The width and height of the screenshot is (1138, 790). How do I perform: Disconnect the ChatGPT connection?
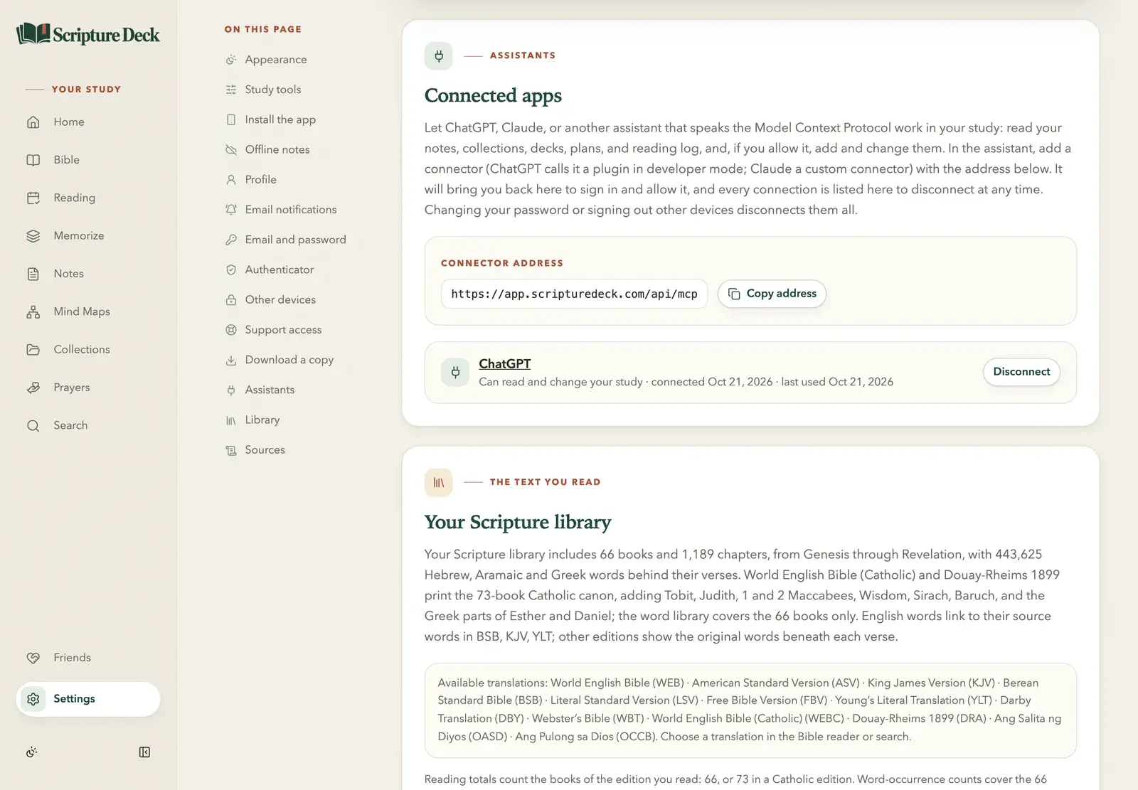click(1021, 372)
